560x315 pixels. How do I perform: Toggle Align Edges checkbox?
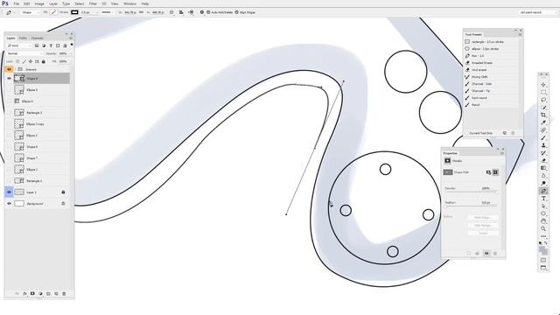[x=236, y=12]
